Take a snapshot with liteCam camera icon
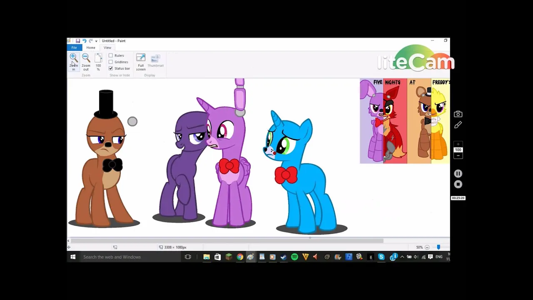This screenshot has height=300, width=533. click(458, 114)
